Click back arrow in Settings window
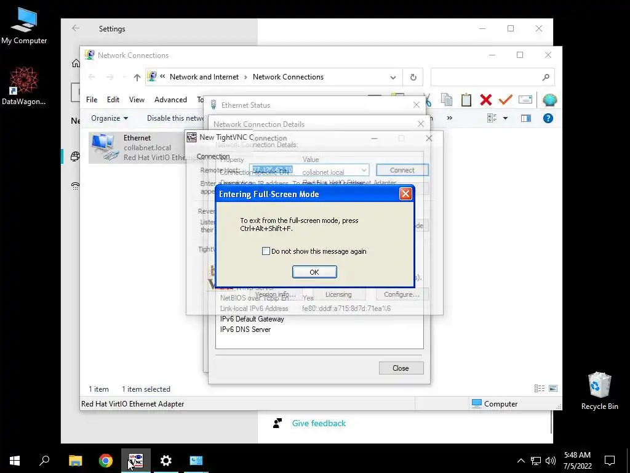This screenshot has width=630, height=473. (x=76, y=28)
